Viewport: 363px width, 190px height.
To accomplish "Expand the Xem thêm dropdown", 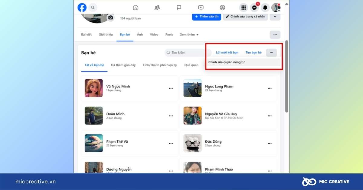I will click(x=189, y=35).
